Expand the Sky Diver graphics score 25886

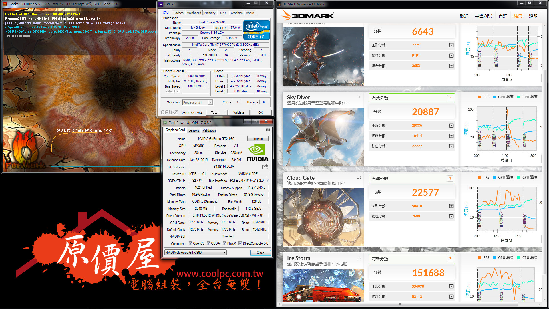coord(451,126)
